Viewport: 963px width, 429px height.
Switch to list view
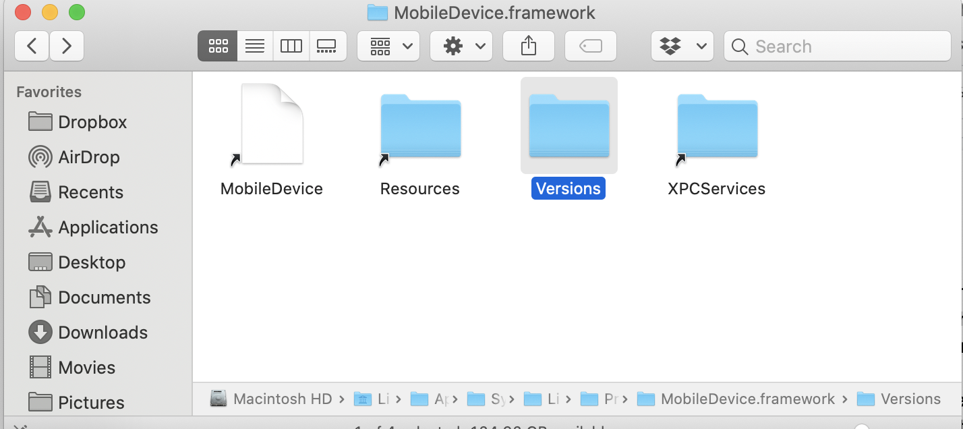coord(254,46)
